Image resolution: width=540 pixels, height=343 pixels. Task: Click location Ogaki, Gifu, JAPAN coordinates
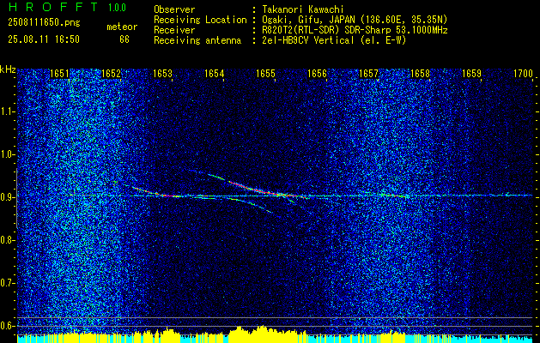(x=355, y=20)
